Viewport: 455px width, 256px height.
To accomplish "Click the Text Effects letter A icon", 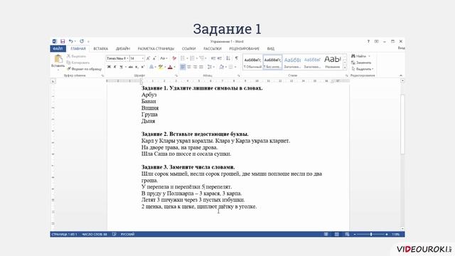I will coord(151,67).
